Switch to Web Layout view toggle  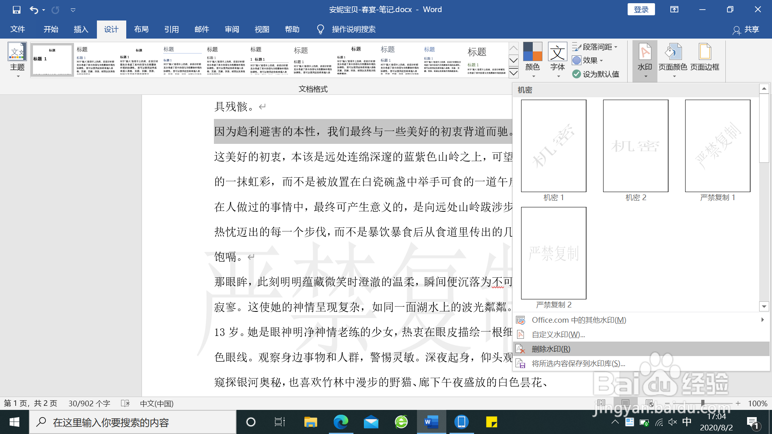tap(649, 403)
